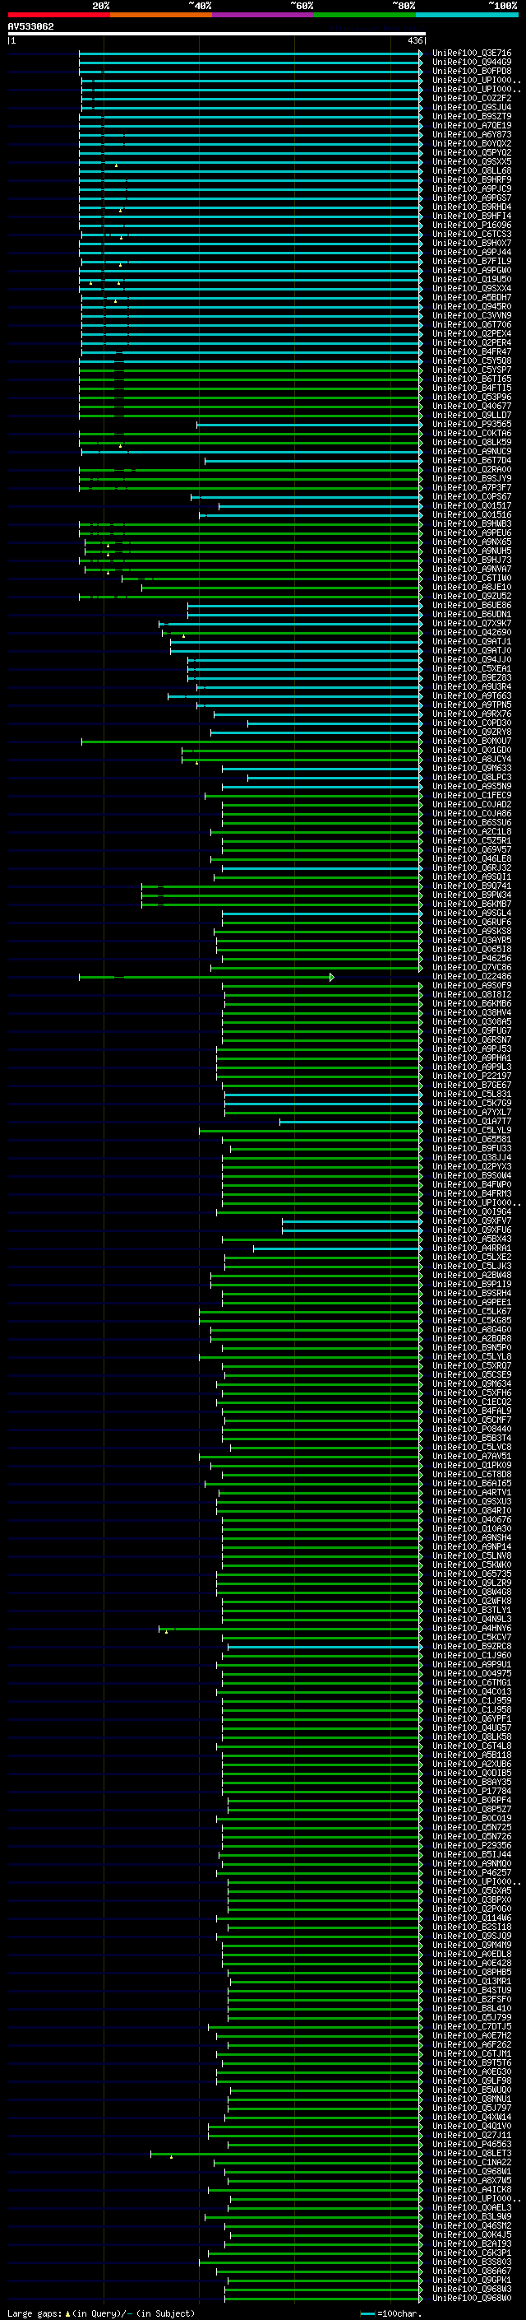The image size is (526, 2320).
Task: Choose the UniRef100_B7FIL9 entry
Action: click(x=472, y=261)
